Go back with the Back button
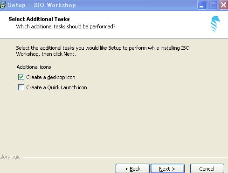 pos(132,169)
